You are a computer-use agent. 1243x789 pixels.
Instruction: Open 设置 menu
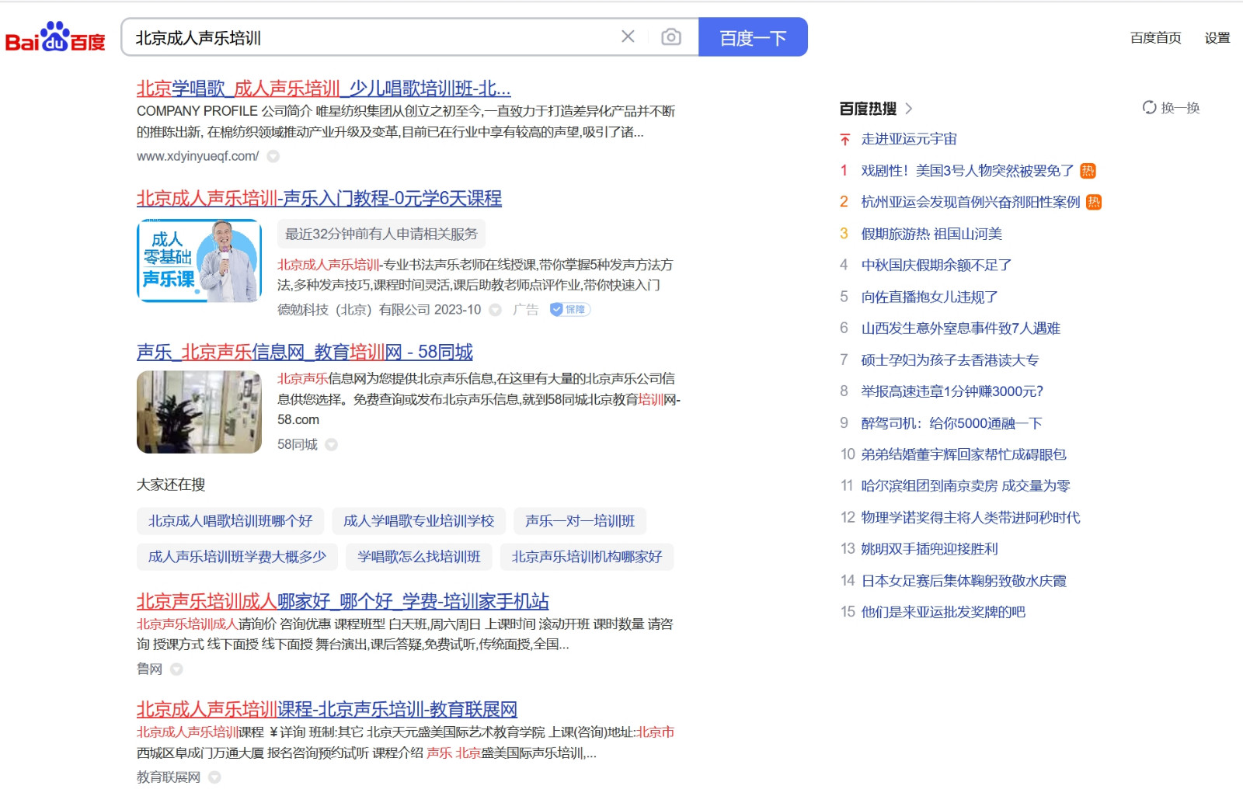1217,38
